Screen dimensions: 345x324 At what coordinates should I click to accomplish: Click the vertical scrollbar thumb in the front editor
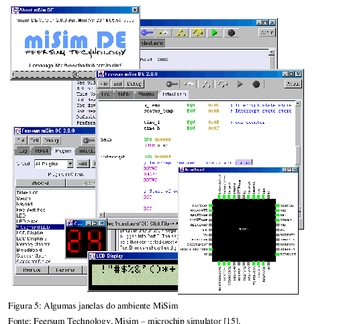pos(298,155)
